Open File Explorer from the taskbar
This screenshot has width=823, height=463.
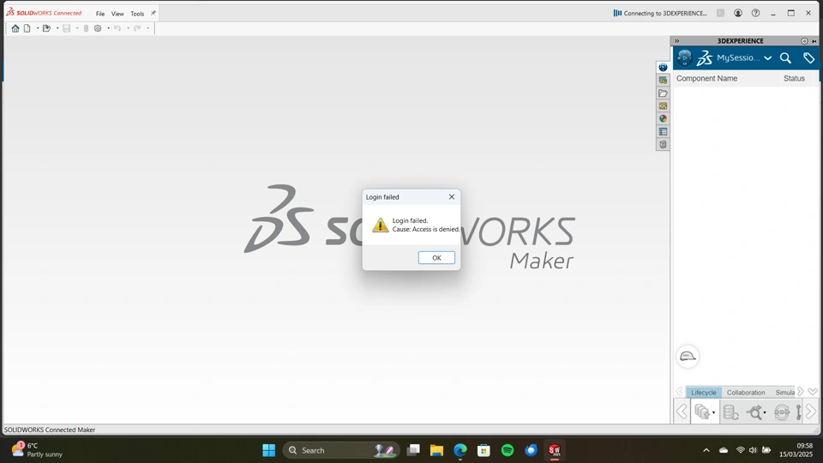coord(436,450)
